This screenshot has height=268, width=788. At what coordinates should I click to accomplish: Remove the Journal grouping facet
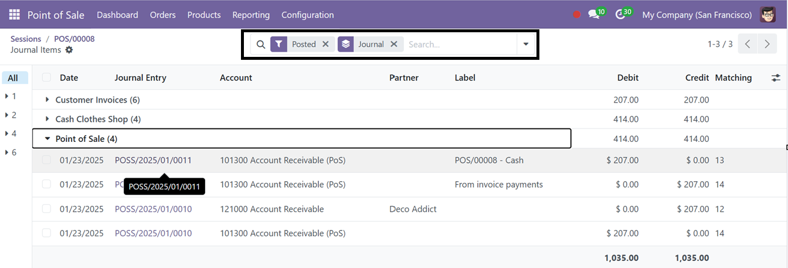[x=394, y=44]
